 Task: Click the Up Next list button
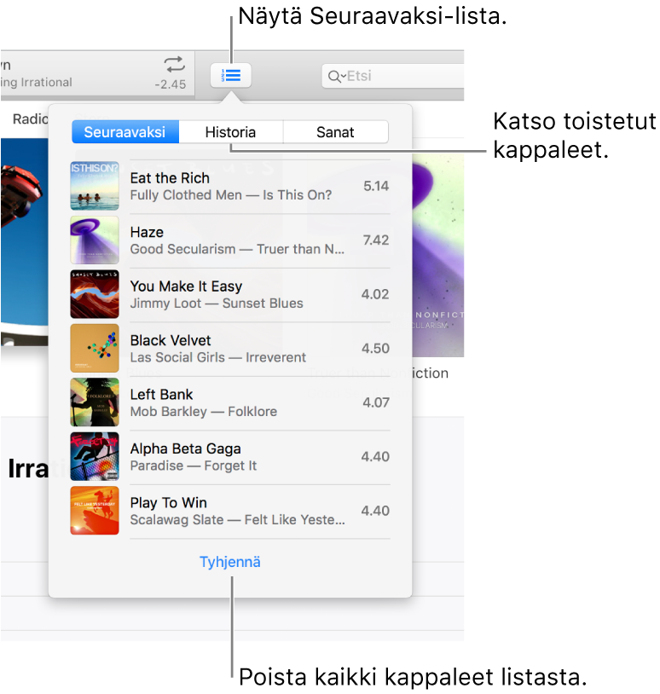click(230, 75)
